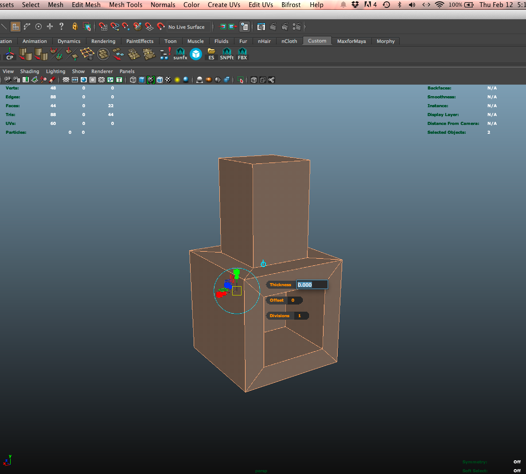Viewport: 526px width, 474px height.
Task: Toggle wireframe display in panel toolbar
Action: coord(133,80)
